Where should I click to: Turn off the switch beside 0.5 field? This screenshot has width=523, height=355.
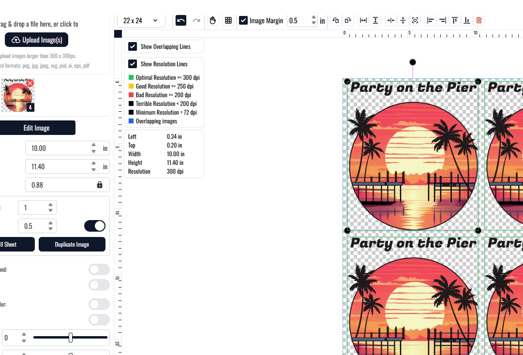pyautogui.click(x=95, y=226)
